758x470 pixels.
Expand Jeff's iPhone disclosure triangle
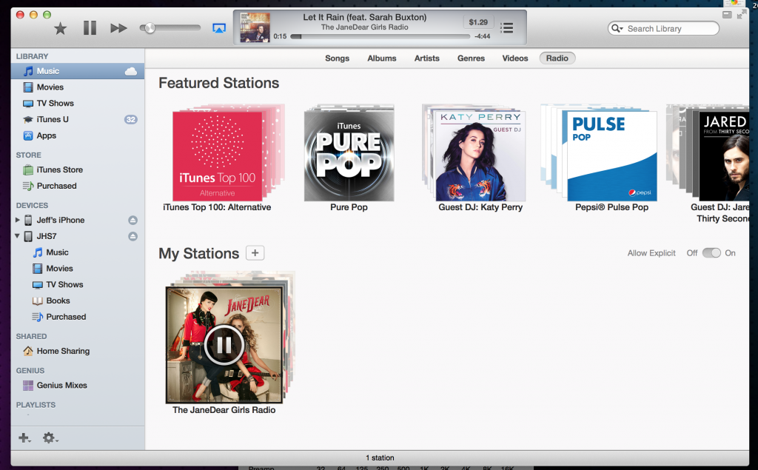[18, 220]
